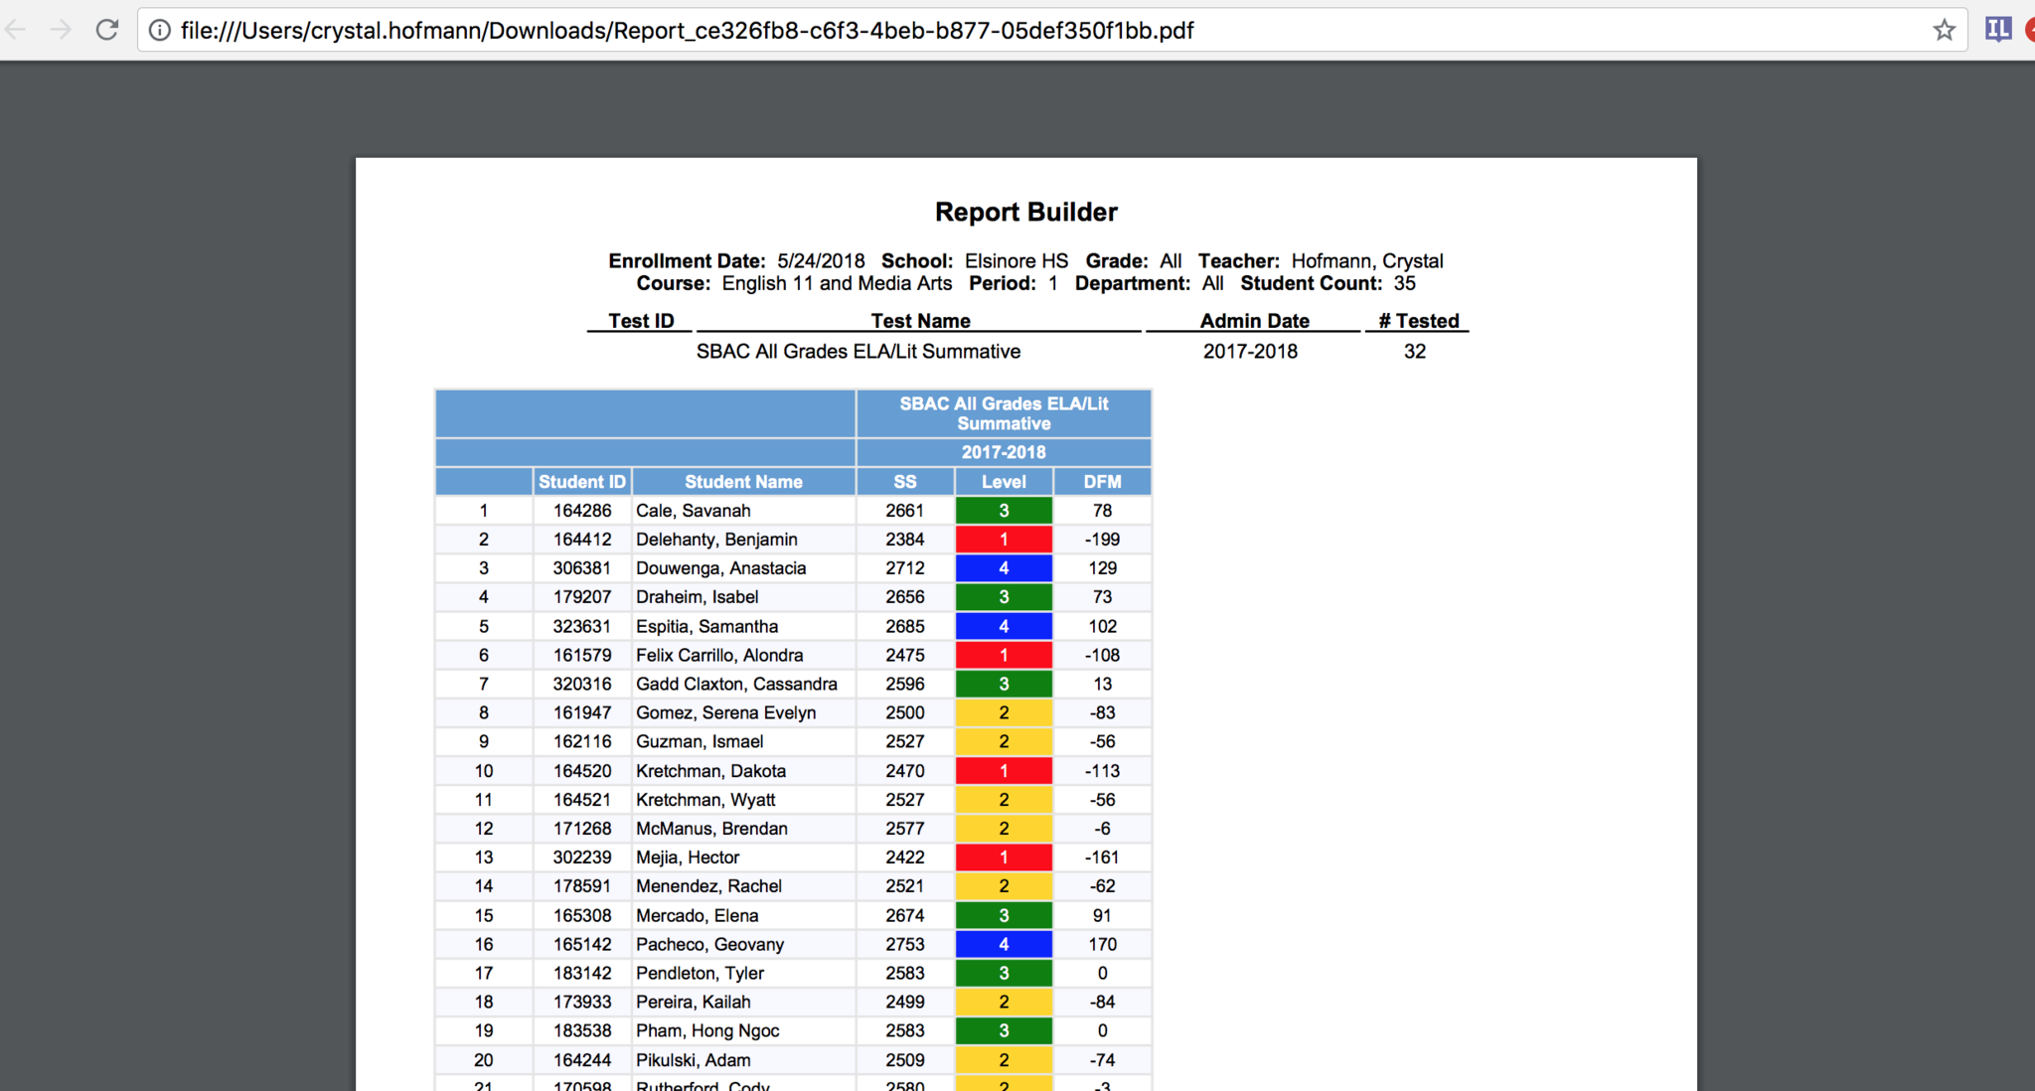Click the file URL address bar
The height and width of the screenshot is (1091, 2035).
tap(686, 31)
